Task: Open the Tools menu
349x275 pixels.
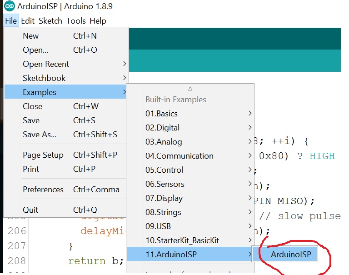Action: [x=76, y=21]
